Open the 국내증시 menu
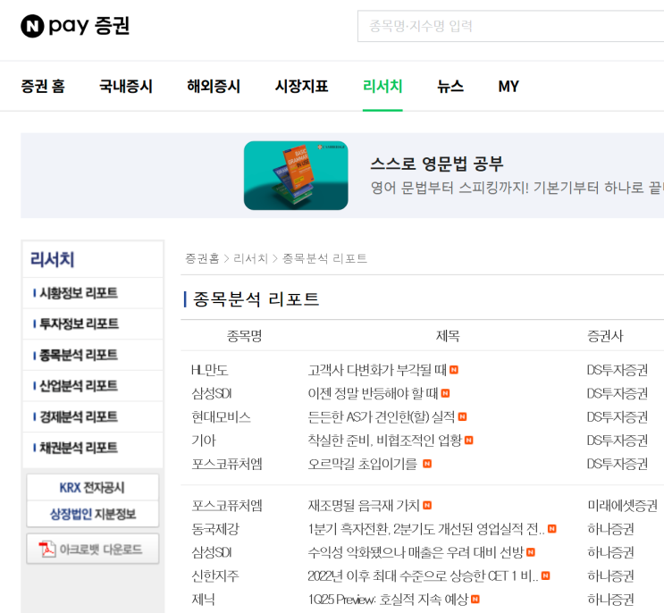Viewport: 664px width, 613px height. tap(126, 87)
